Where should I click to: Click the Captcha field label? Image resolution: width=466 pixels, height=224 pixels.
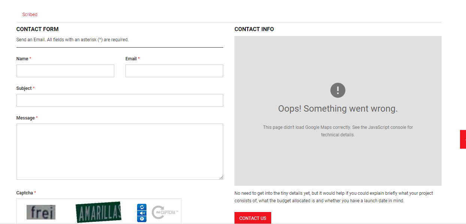[x=25, y=193]
